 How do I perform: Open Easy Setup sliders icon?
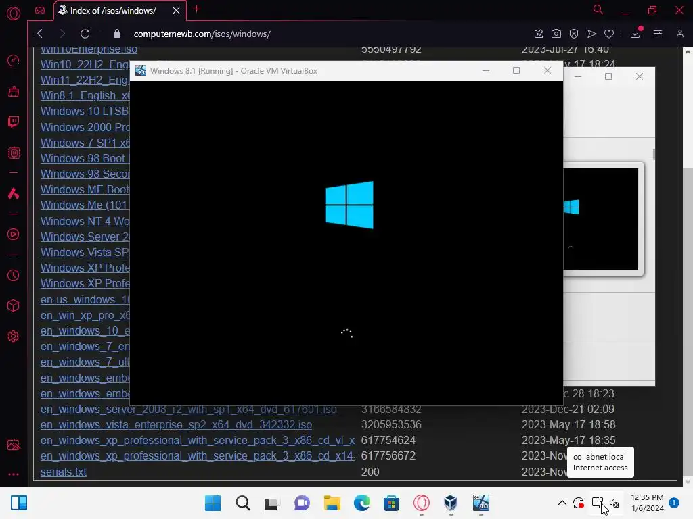pos(658,34)
